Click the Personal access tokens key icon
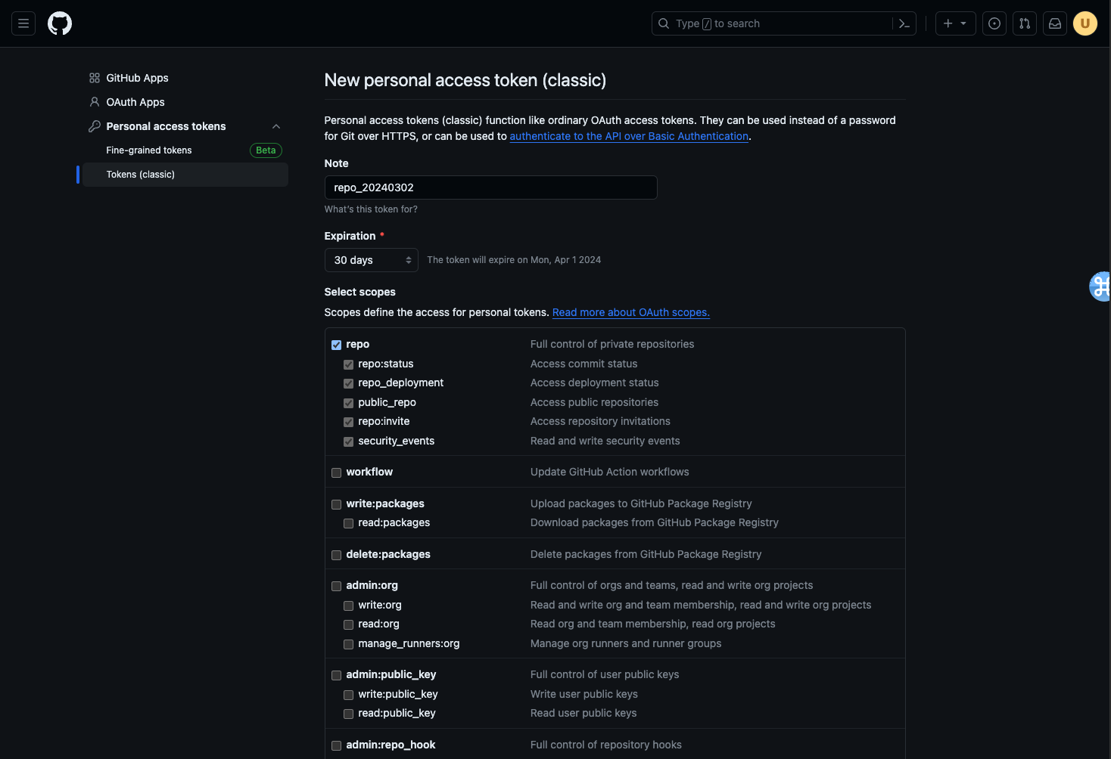 95,126
